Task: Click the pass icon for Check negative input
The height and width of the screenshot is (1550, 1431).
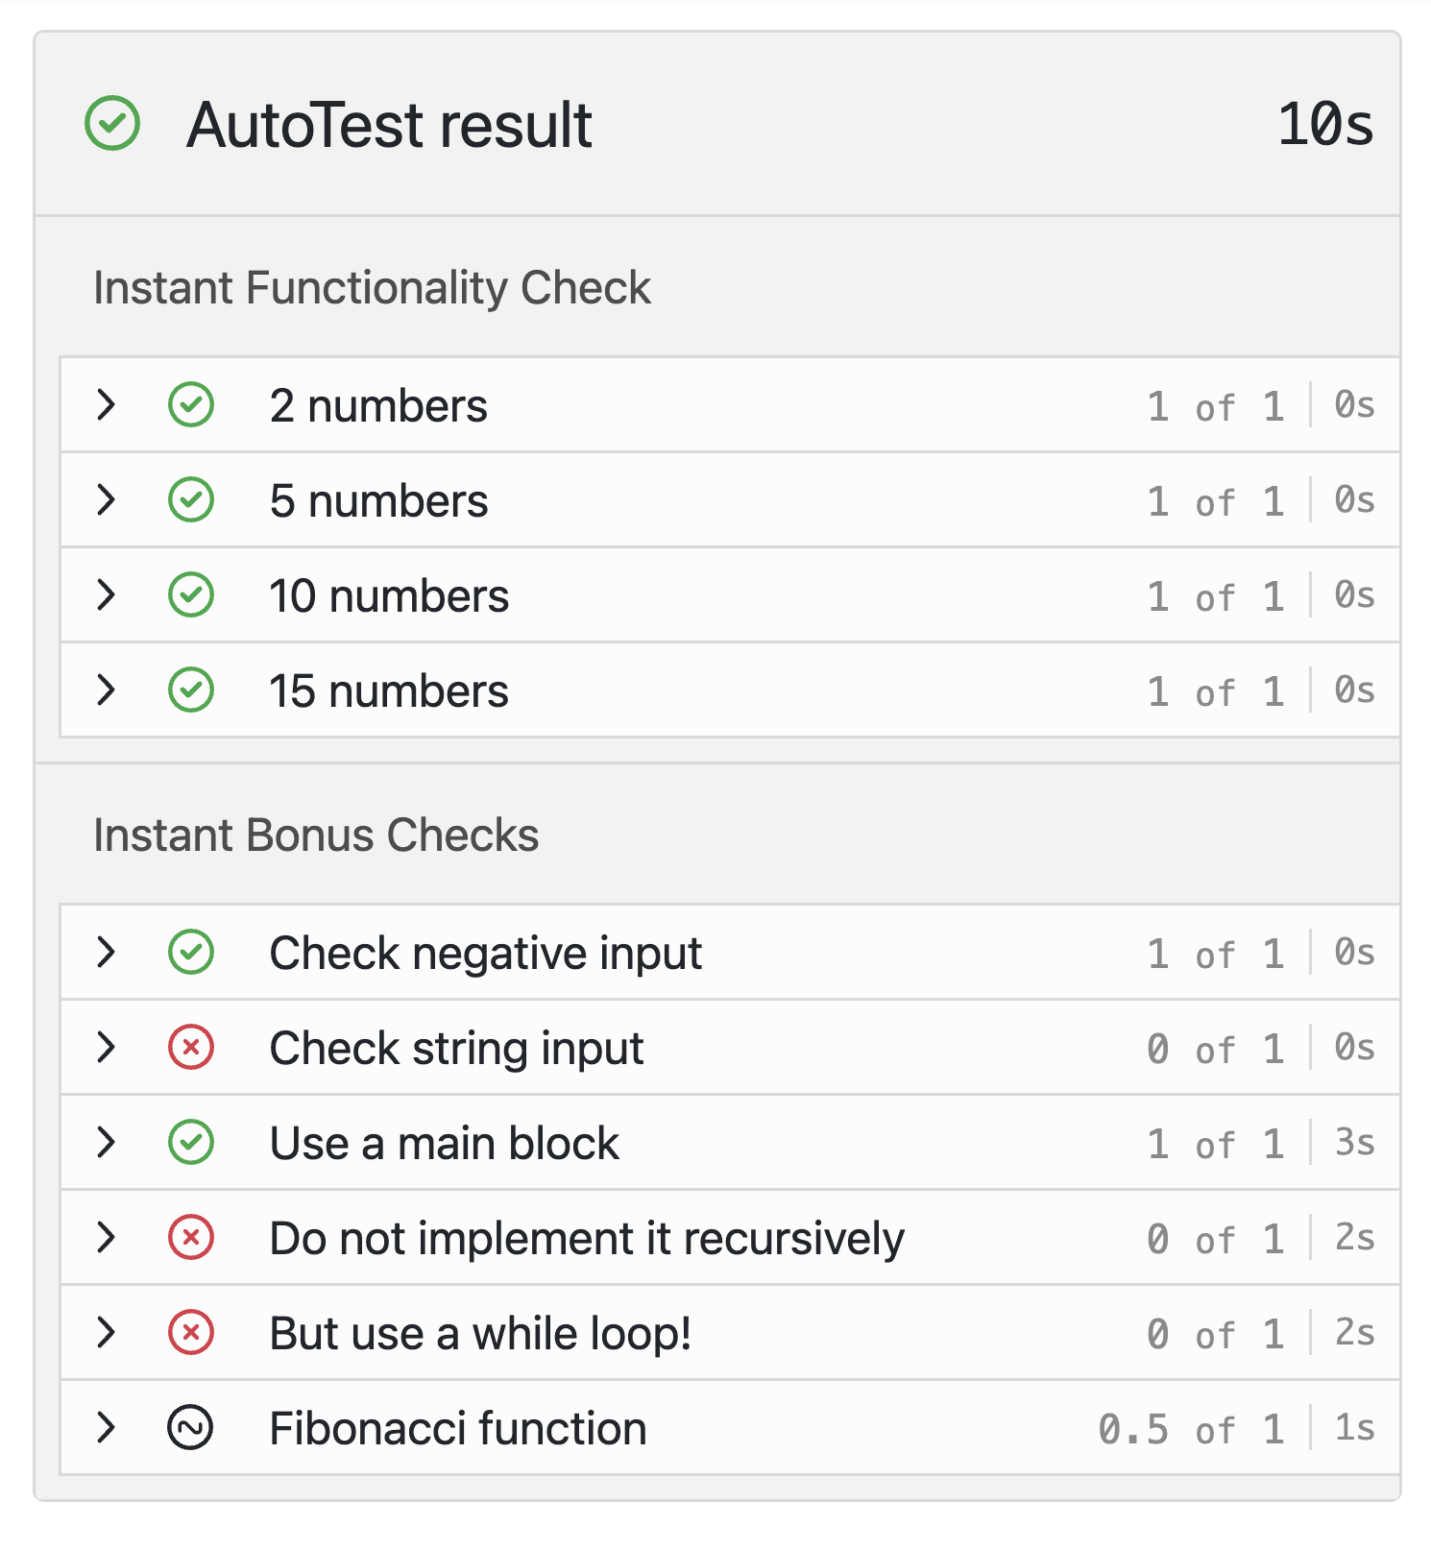Action: pos(191,953)
